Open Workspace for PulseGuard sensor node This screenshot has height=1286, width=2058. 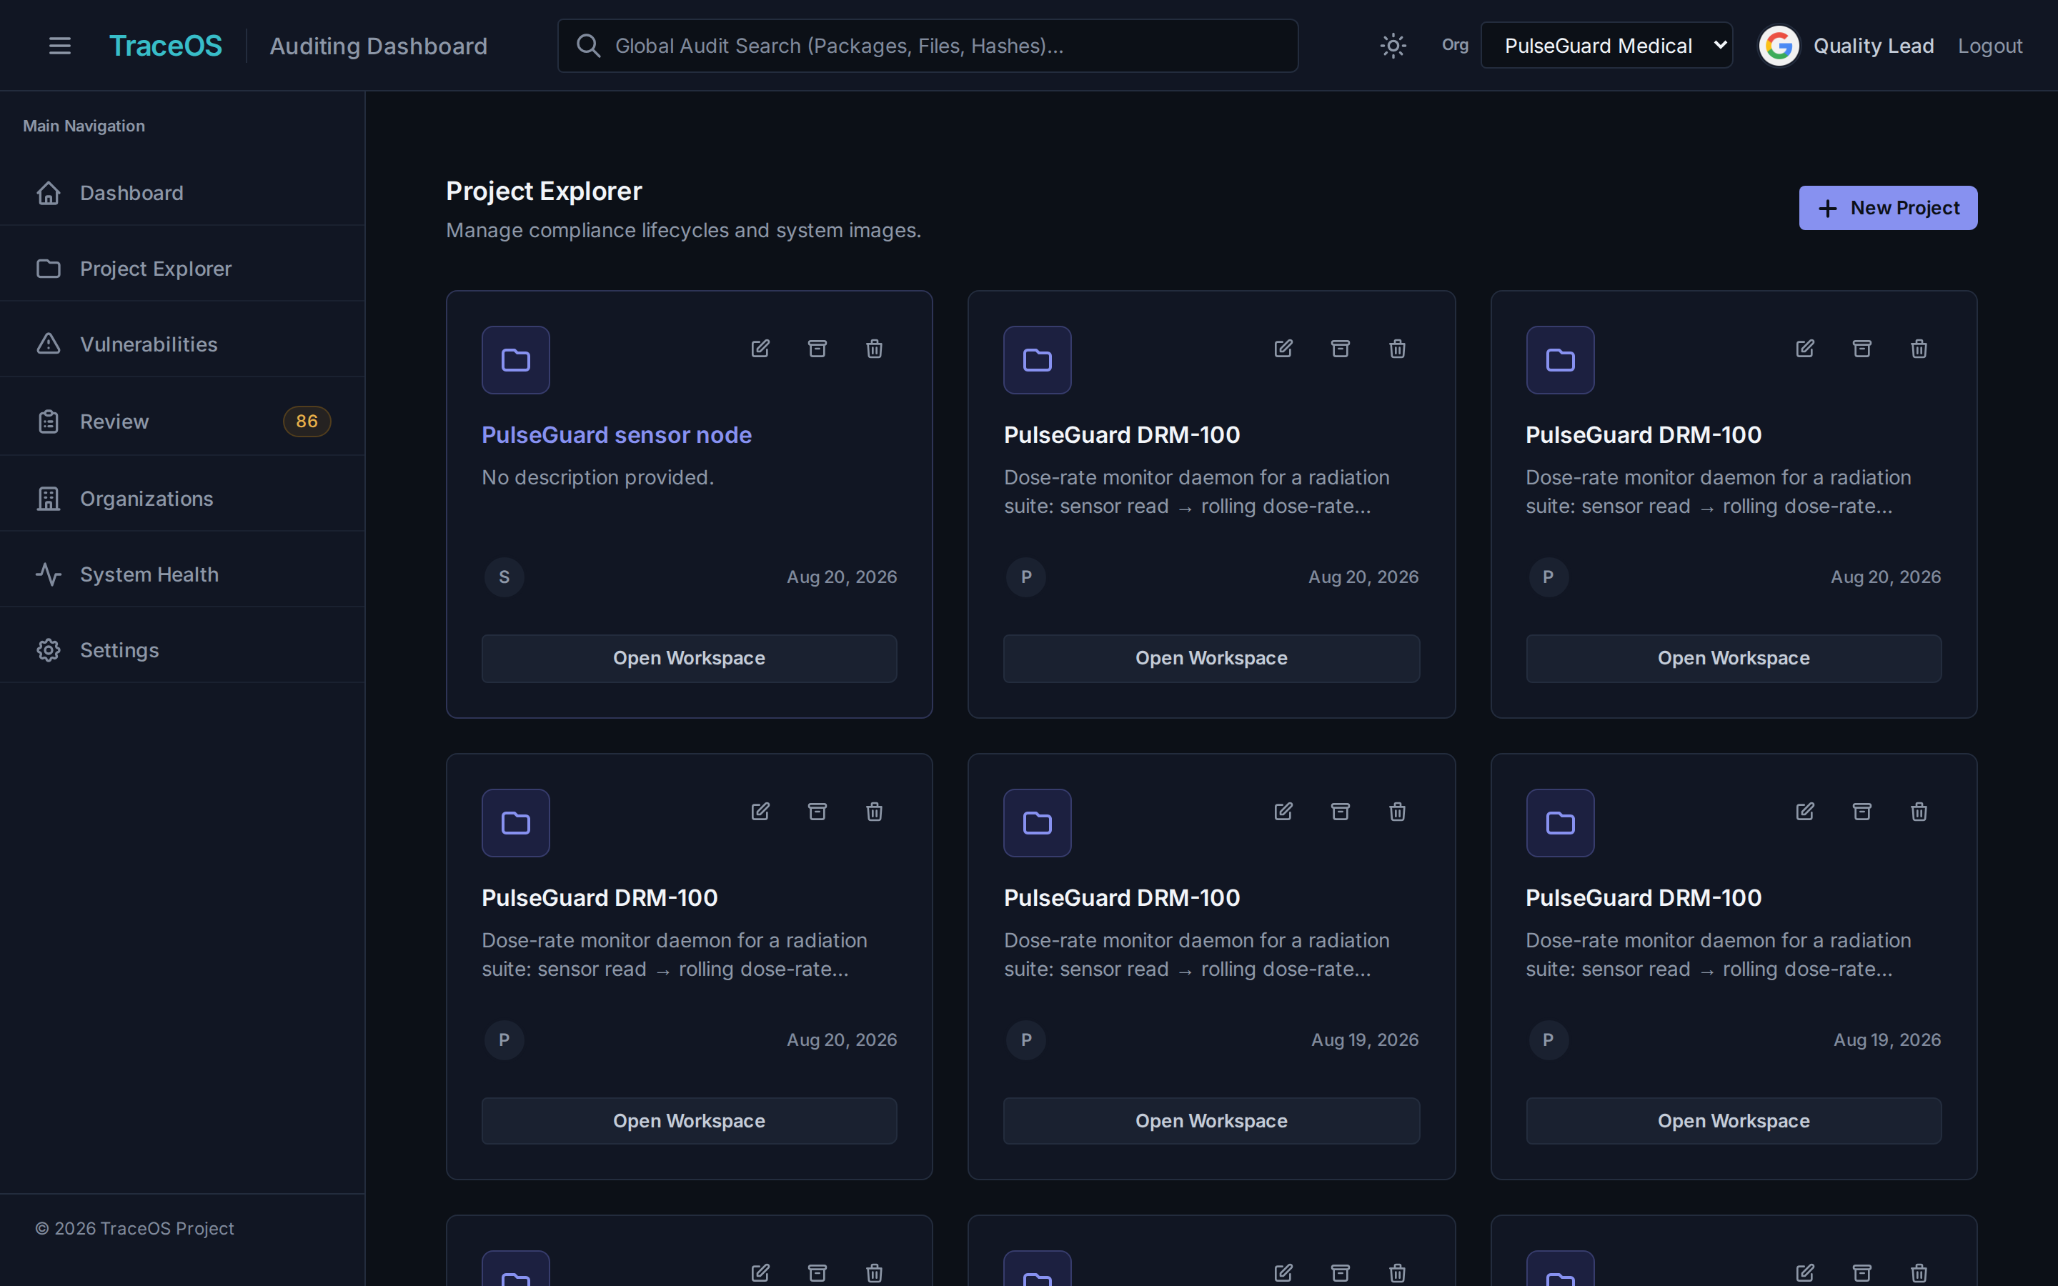689,658
